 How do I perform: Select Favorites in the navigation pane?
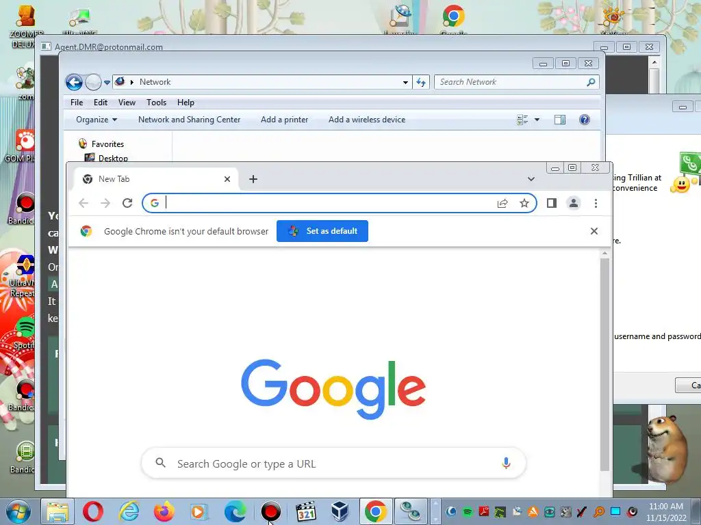pos(107,144)
